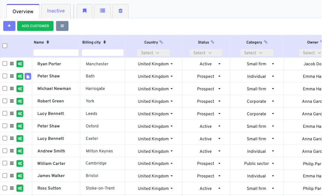Check the box for Ross Sutton
The width and height of the screenshot is (322, 196).
[5, 188]
